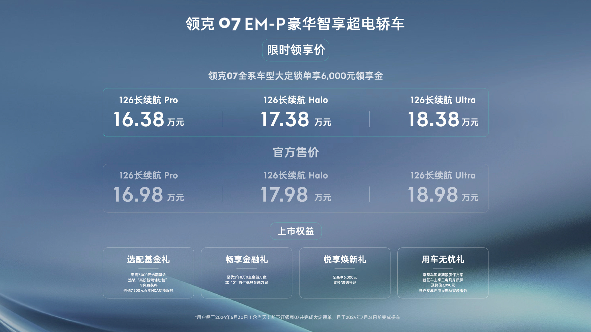Click the 17.38 万元 Halo promotional price
591x332 pixels.
(296, 119)
